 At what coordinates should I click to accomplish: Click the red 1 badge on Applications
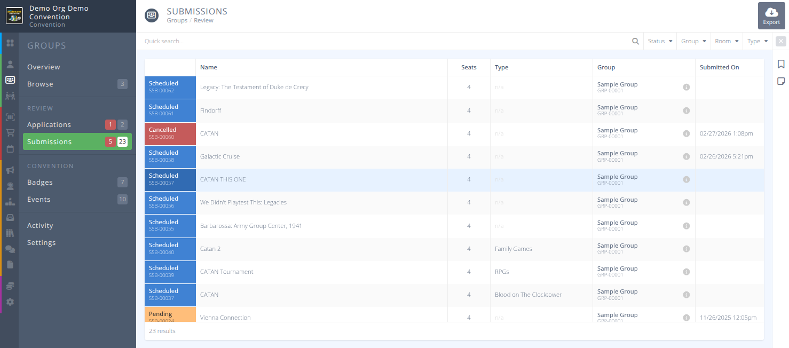coord(111,124)
